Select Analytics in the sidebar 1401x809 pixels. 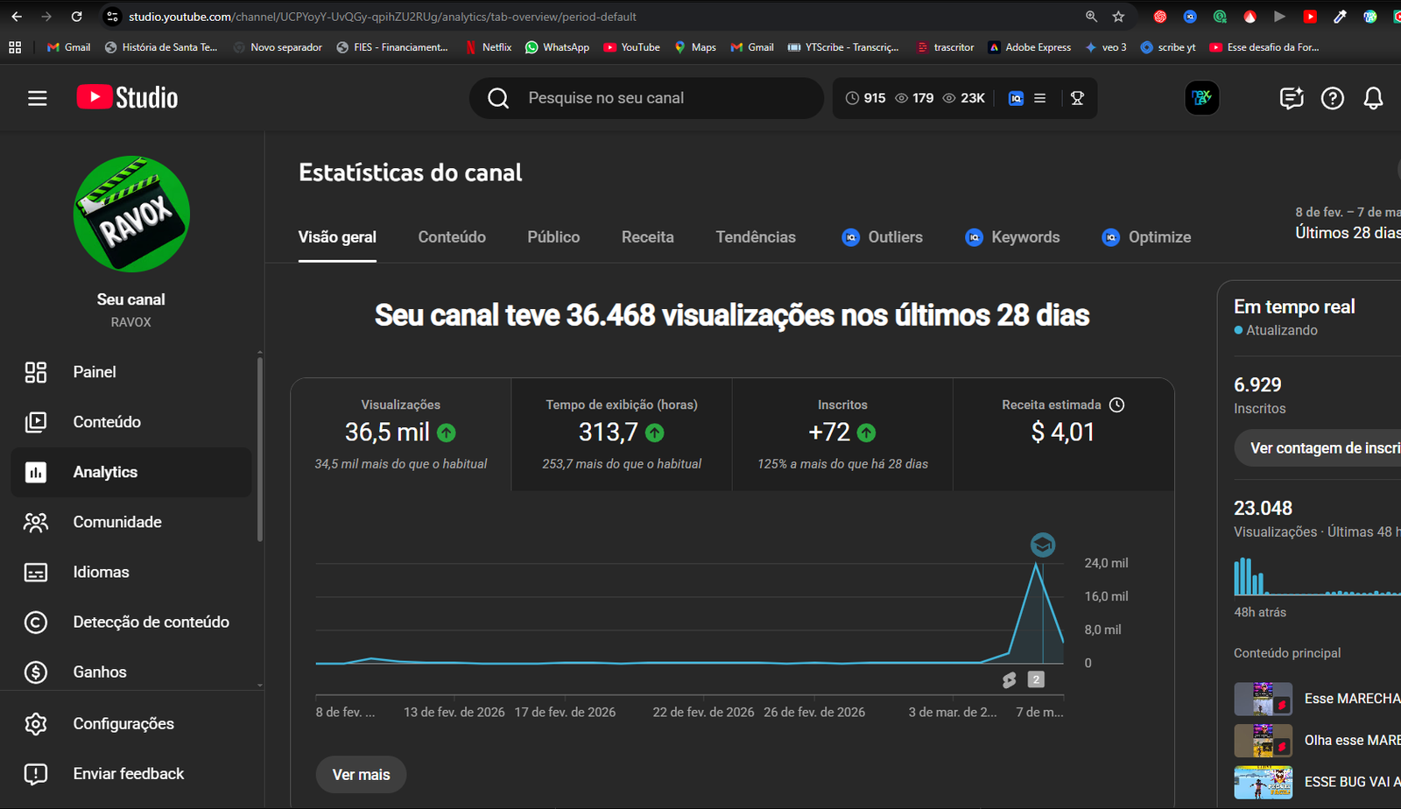coord(131,472)
